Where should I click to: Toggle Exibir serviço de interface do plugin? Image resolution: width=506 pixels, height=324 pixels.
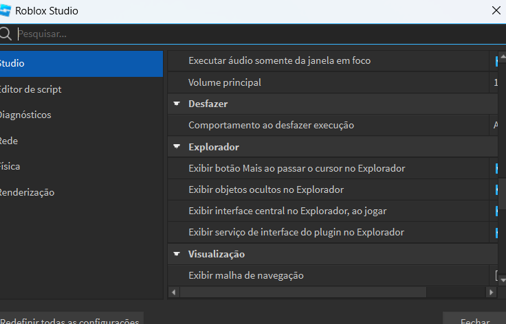(496, 232)
